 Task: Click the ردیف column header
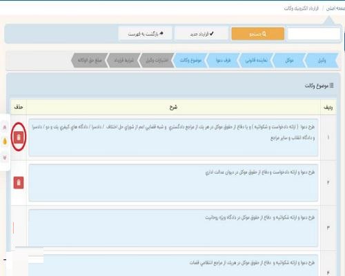coord(328,108)
